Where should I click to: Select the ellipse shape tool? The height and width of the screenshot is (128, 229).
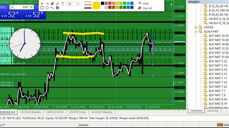pyautogui.click(x=47, y=8)
